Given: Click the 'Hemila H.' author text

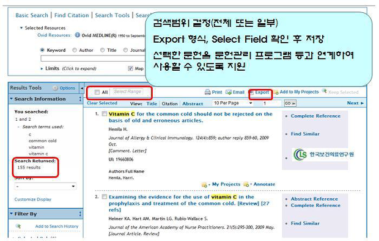Looking at the screenshot, I should pyautogui.click(x=118, y=129).
